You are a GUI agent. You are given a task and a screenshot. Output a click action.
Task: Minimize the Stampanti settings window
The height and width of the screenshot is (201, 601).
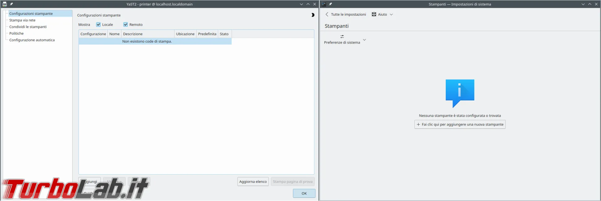583,4
